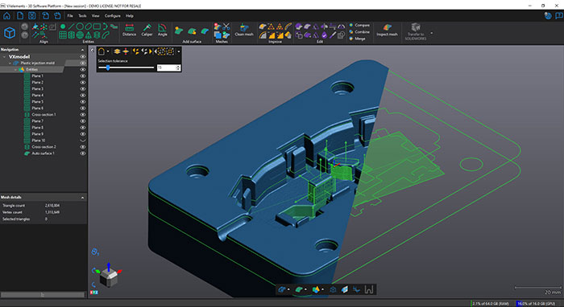
Task: Toggle visibility of Plastic injection mold
Action: tap(83, 63)
